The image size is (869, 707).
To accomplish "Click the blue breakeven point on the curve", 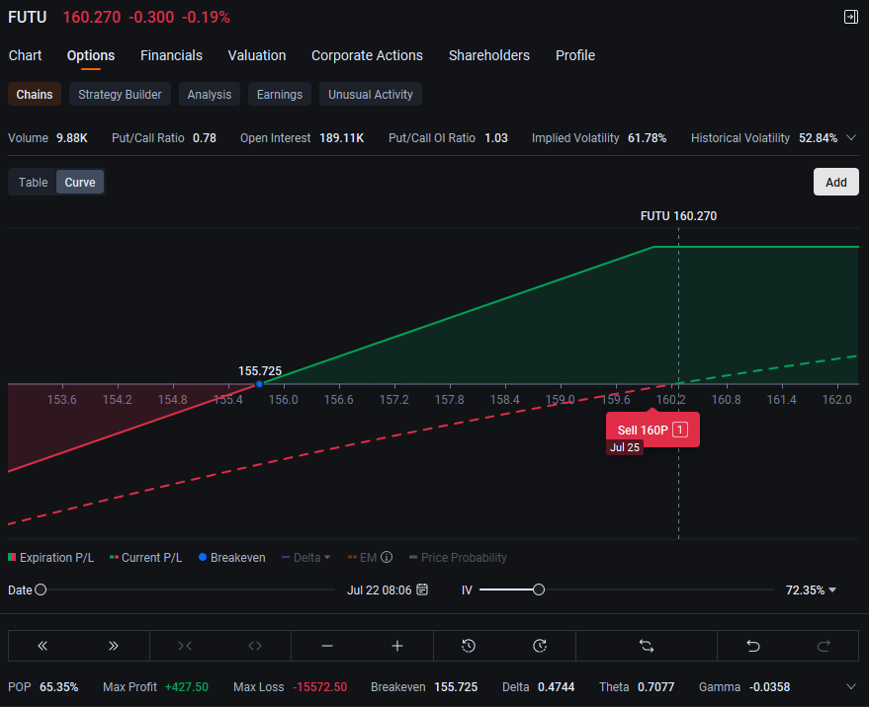I will (259, 384).
